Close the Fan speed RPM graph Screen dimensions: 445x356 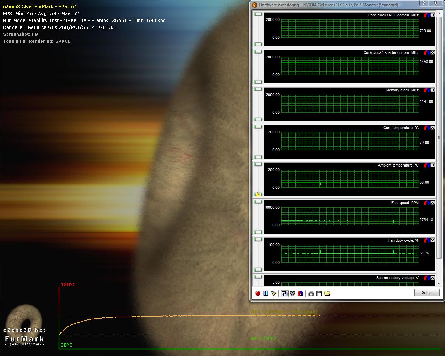pos(433,203)
